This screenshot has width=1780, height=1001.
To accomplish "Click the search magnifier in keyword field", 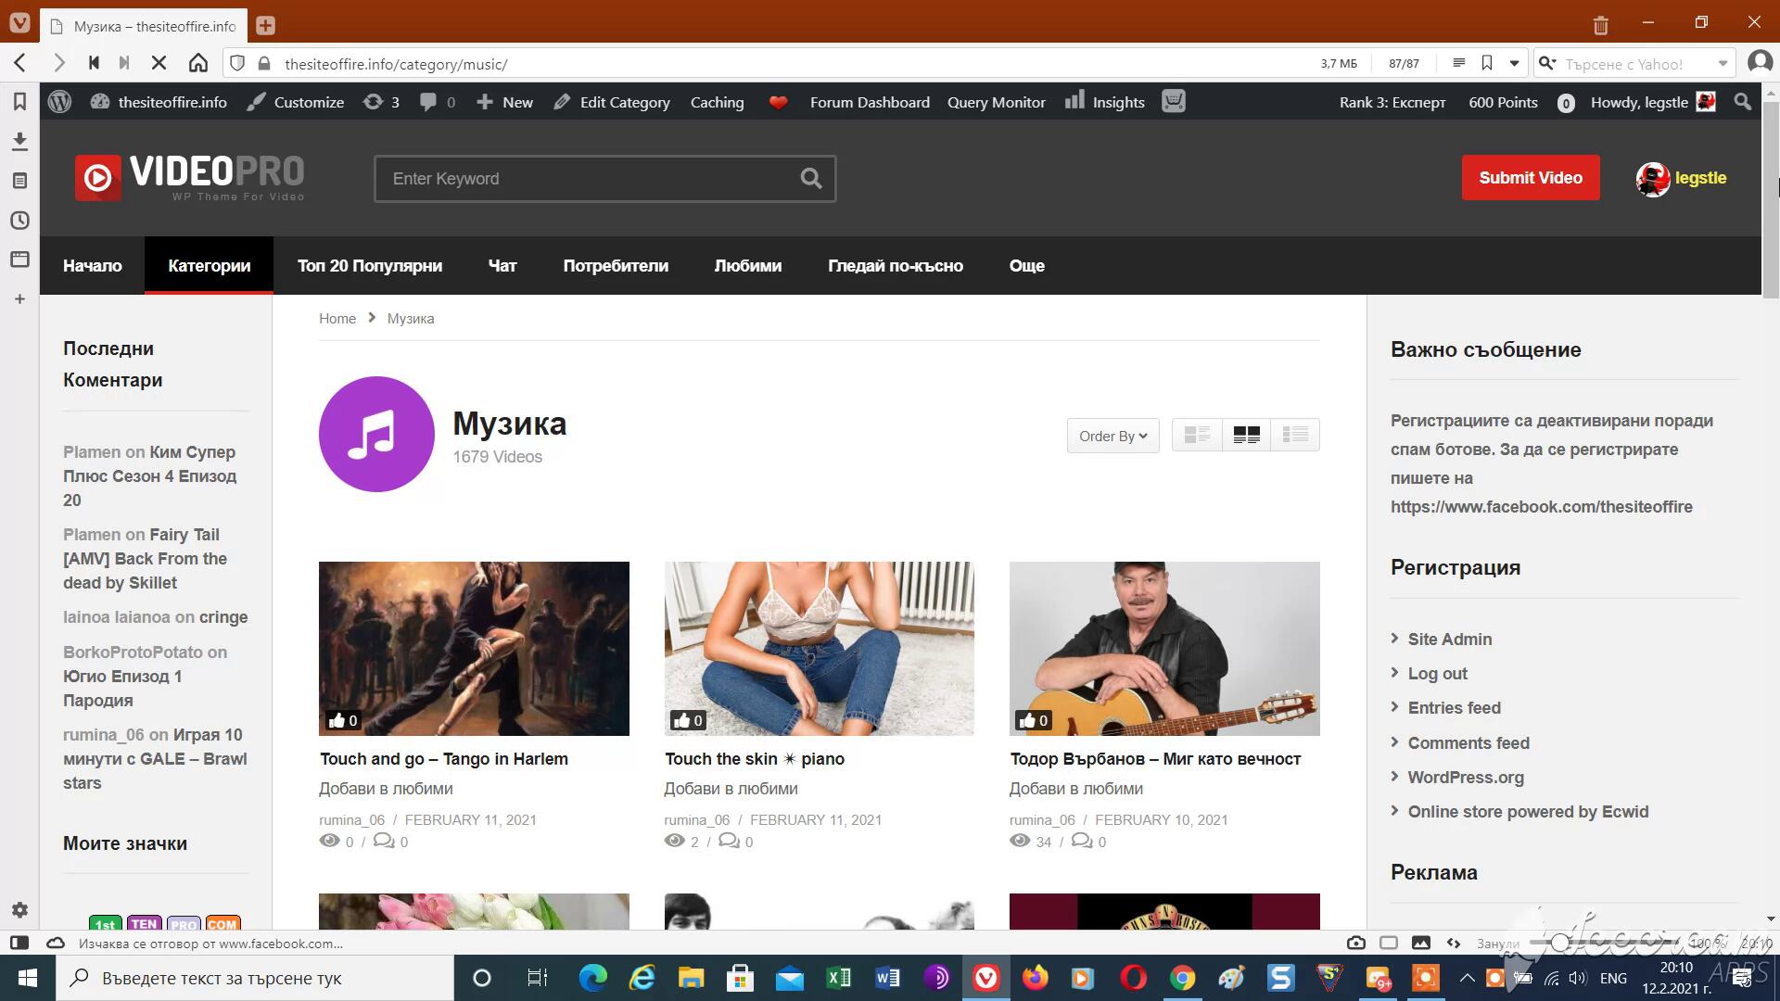I will point(811,178).
